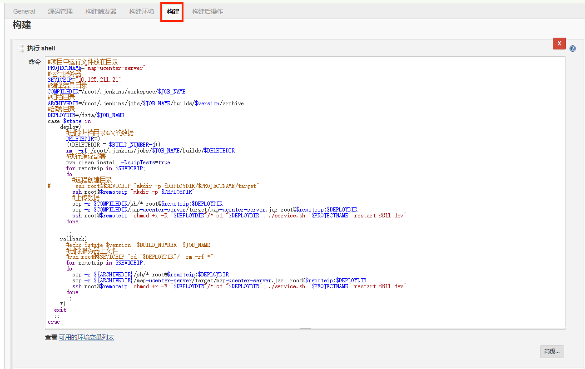Open the 构建触发器 tab
Image resolution: width=585 pixels, height=369 pixels.
click(101, 11)
